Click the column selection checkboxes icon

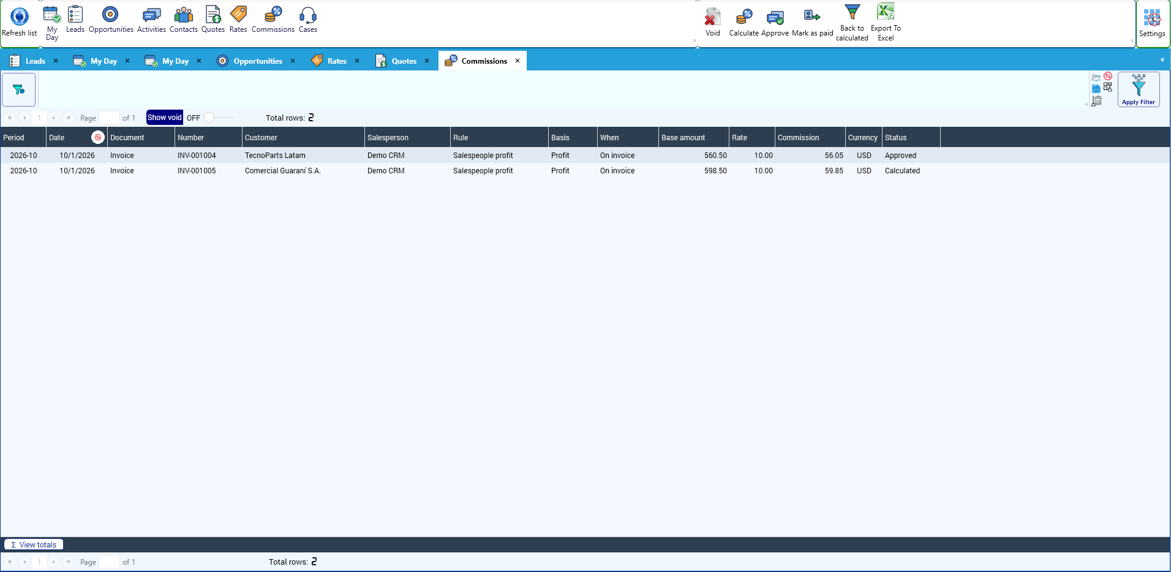click(x=1108, y=88)
